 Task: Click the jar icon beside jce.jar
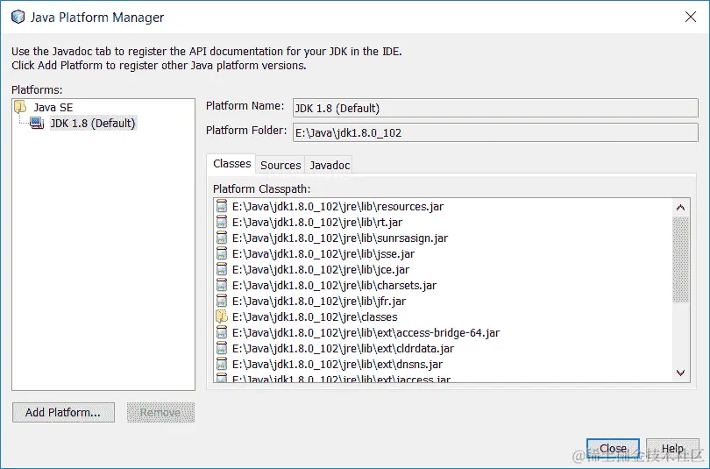tap(222, 270)
